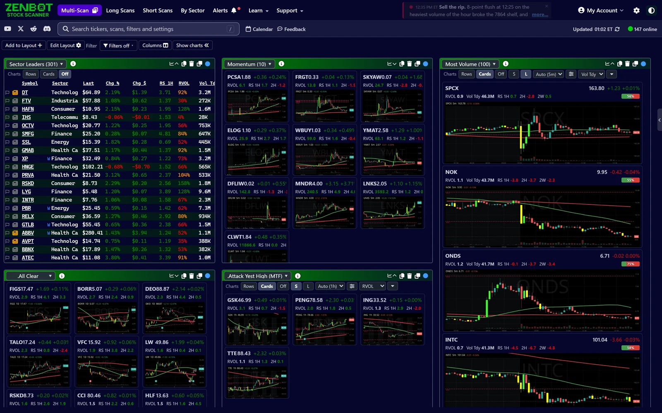Flag the HAFN row
The height and width of the screenshot is (413, 662).
(7, 109)
